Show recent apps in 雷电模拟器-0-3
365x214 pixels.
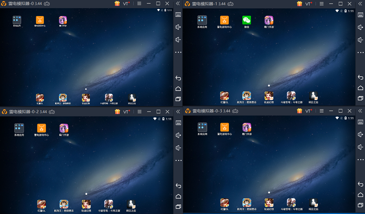tap(360, 205)
